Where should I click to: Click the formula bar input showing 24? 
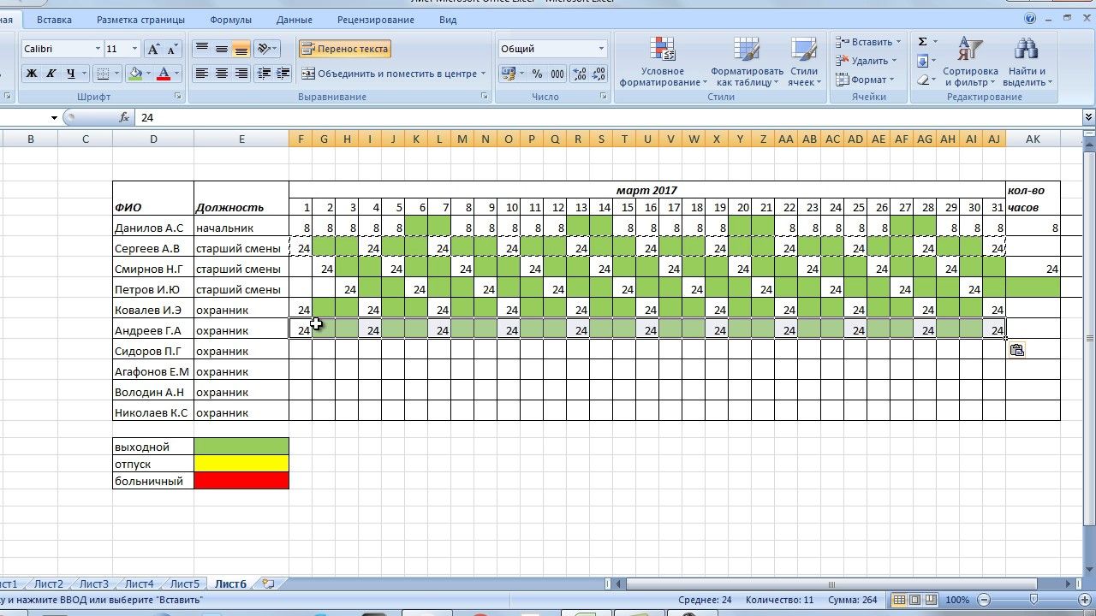coord(608,118)
